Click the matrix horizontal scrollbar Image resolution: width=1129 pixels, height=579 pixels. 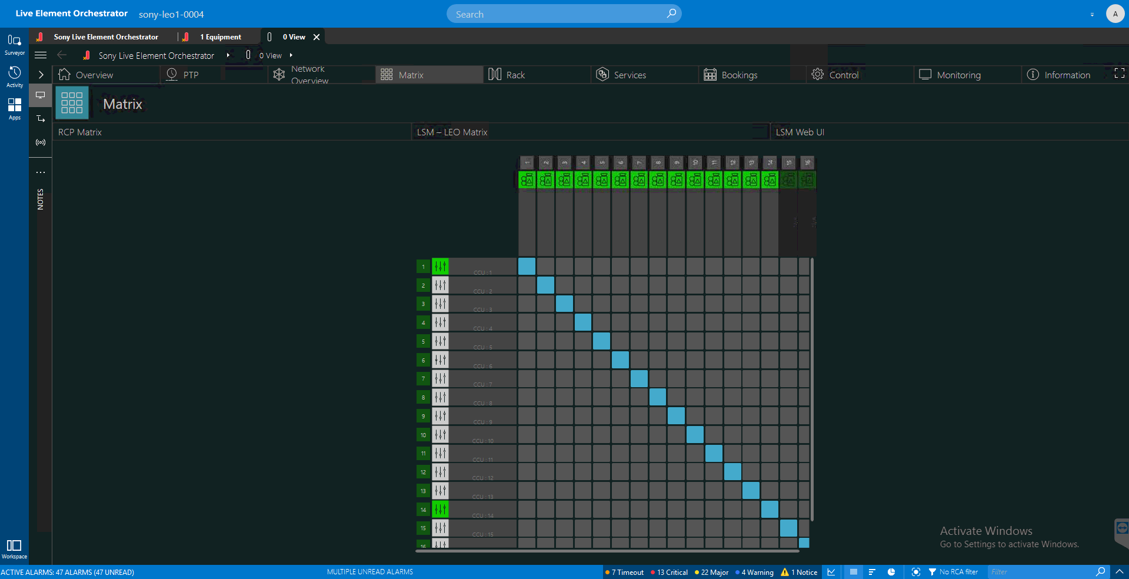click(607, 551)
